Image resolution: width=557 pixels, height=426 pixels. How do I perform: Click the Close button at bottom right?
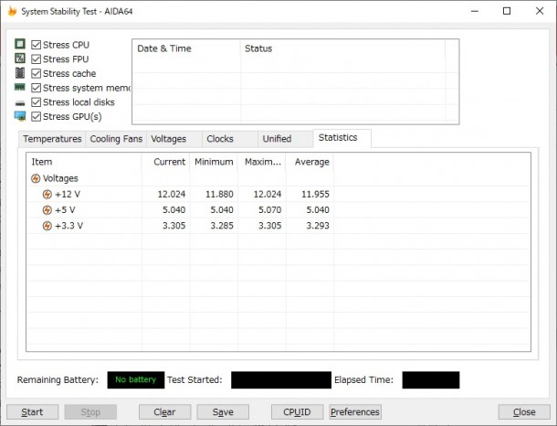tap(524, 411)
